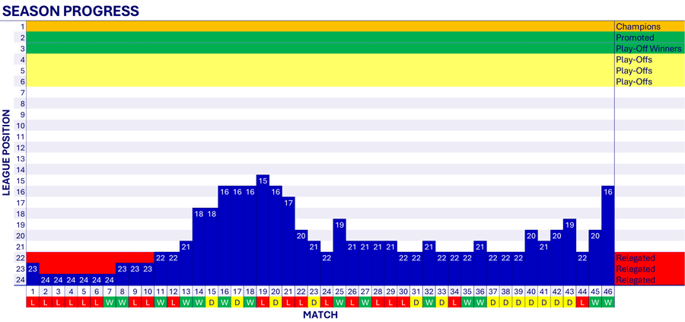Click the match 14 bar labeled 18

pyautogui.click(x=199, y=247)
